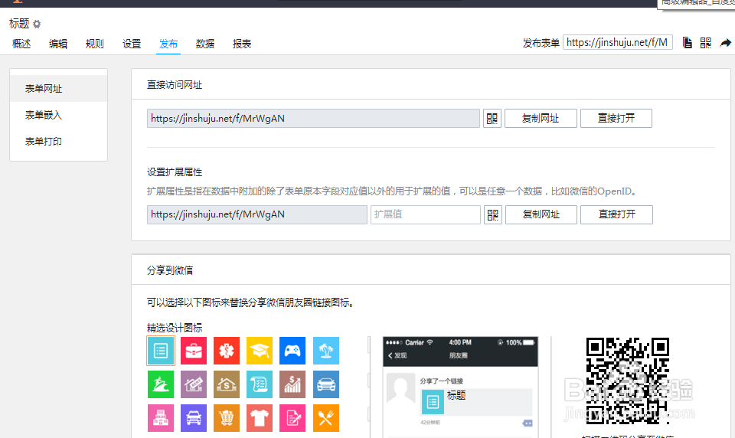Select the dollar growth chart icon

[x=292, y=384]
